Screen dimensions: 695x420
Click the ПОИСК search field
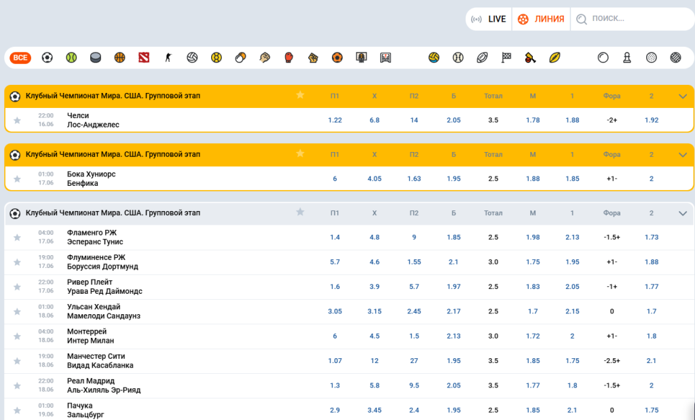pyautogui.click(x=633, y=19)
